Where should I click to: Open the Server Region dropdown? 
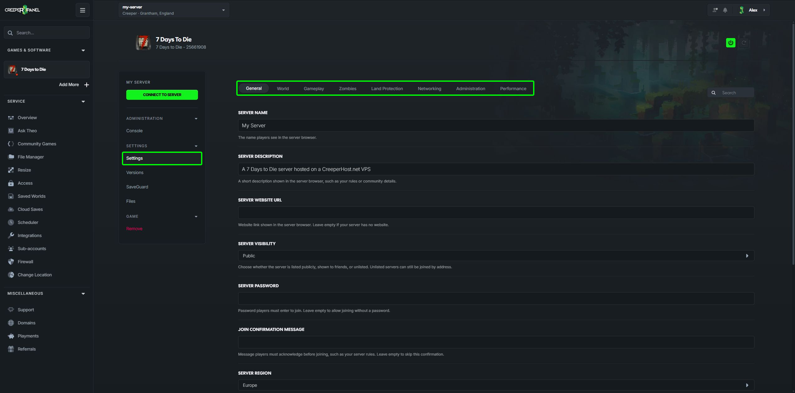(496, 385)
